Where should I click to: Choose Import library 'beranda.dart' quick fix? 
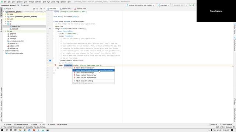click(93, 68)
